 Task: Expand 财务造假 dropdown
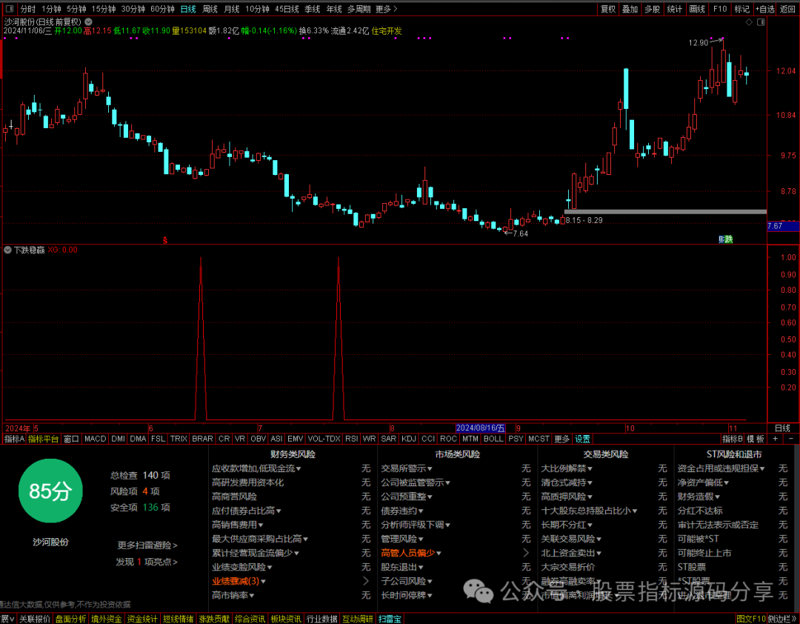pos(699,497)
